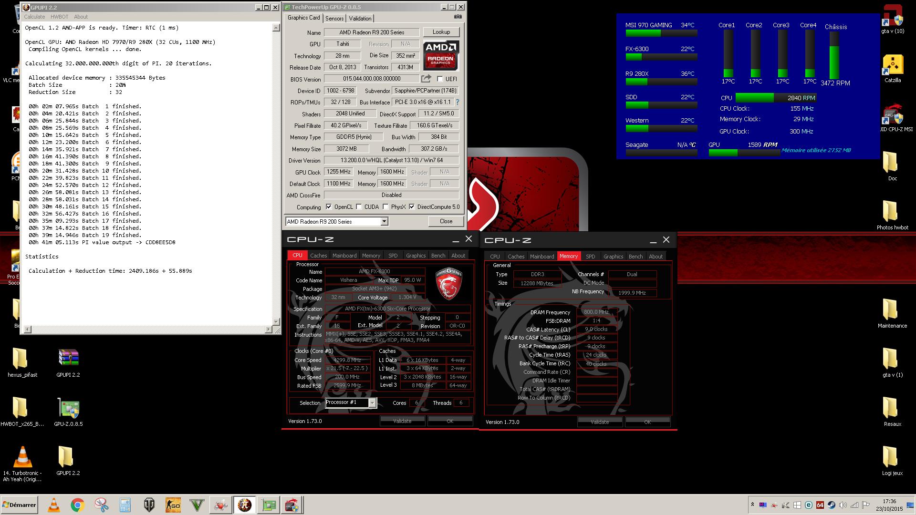This screenshot has width=916, height=515.
Task: Click OK in the left CPU-Z window
Action: 450,421
